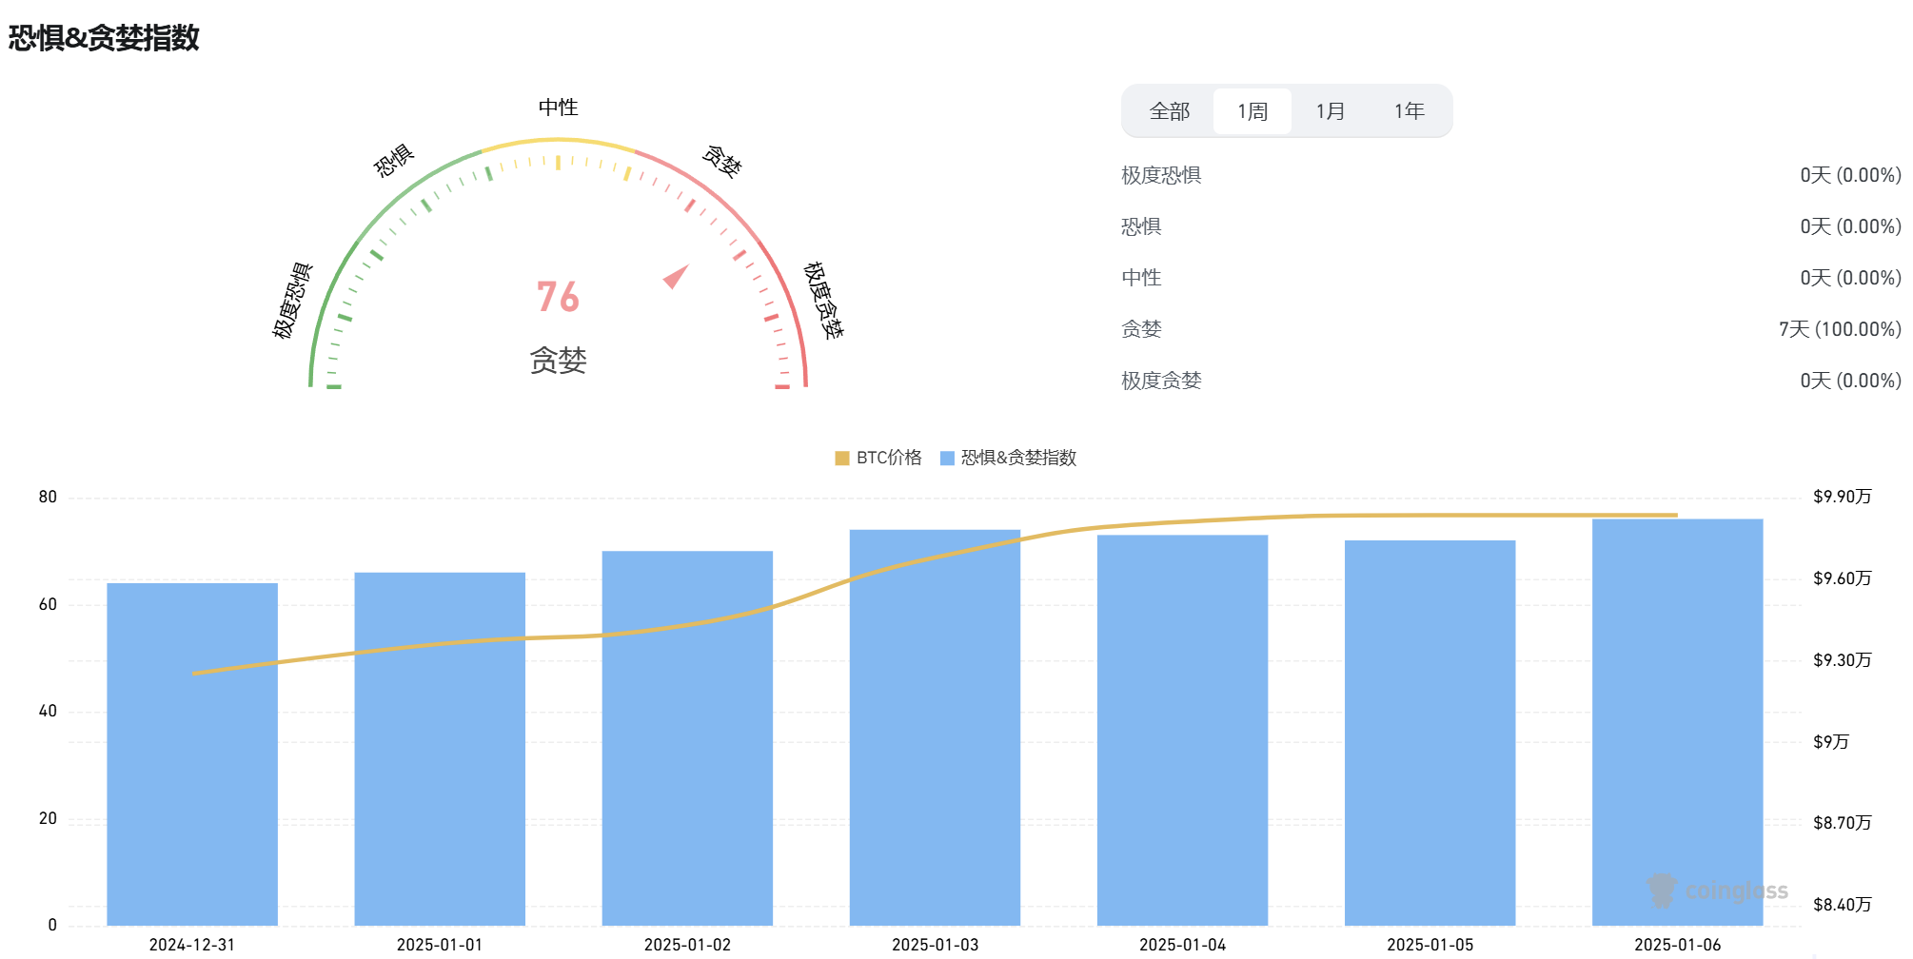Click the 2025-01-06 index bar

tap(1677, 722)
